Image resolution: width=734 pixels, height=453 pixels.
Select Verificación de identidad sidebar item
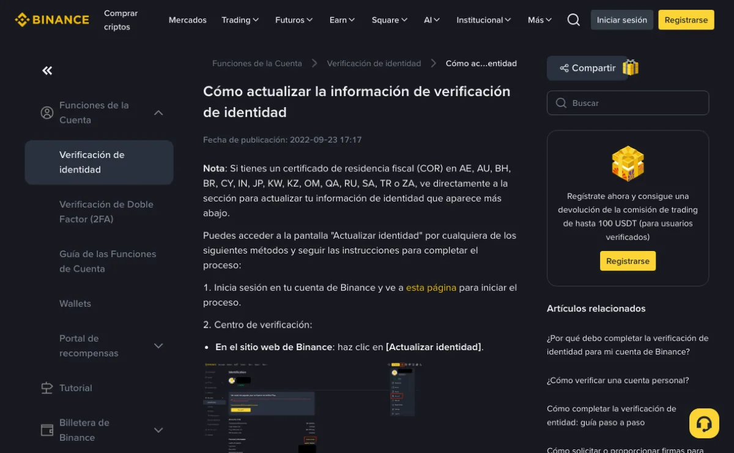[x=99, y=162]
